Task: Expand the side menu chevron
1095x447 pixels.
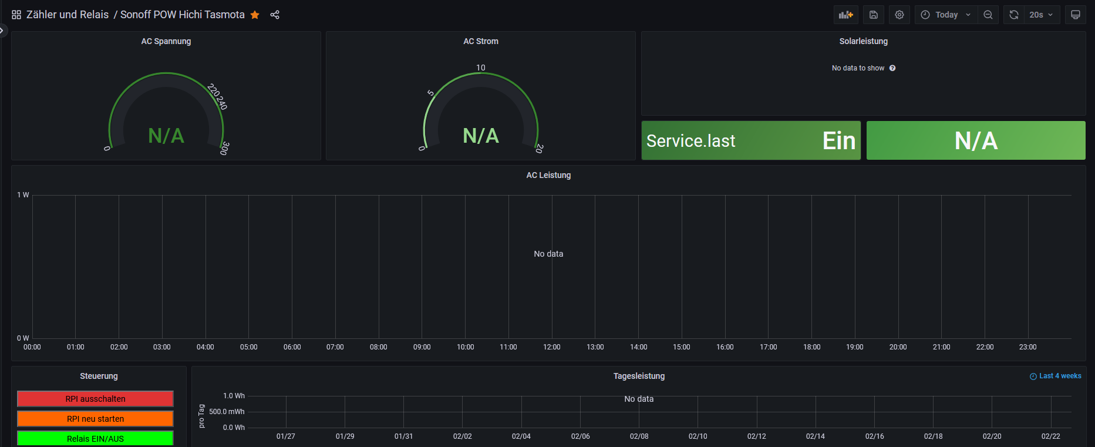Action: point(2,30)
